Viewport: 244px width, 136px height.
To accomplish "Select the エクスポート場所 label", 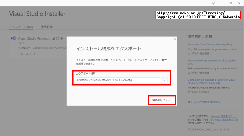I will [86, 73].
